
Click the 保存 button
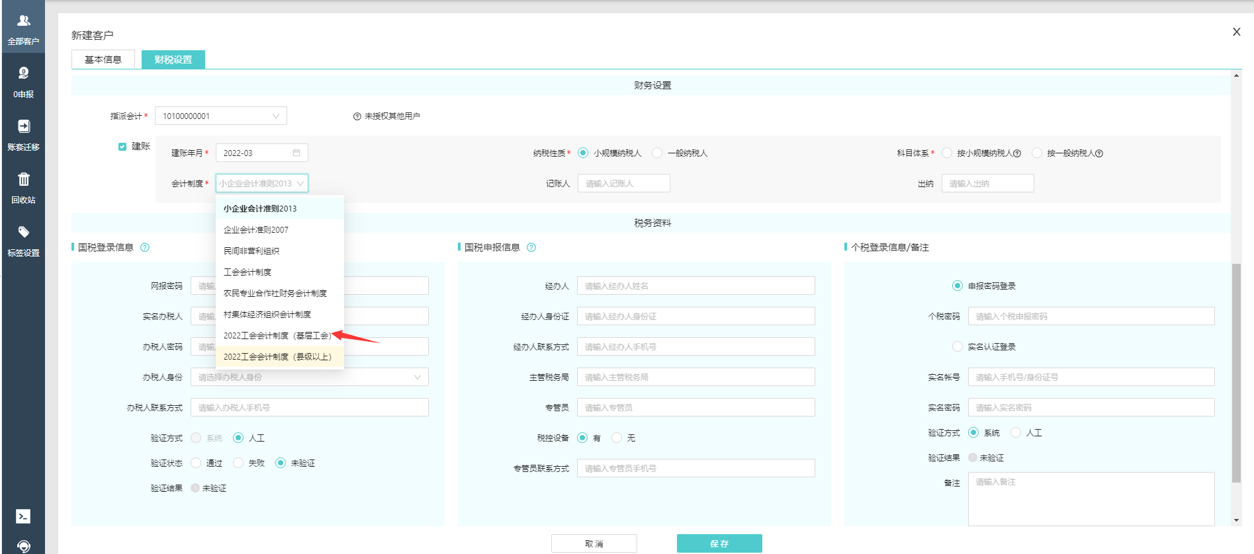click(719, 543)
